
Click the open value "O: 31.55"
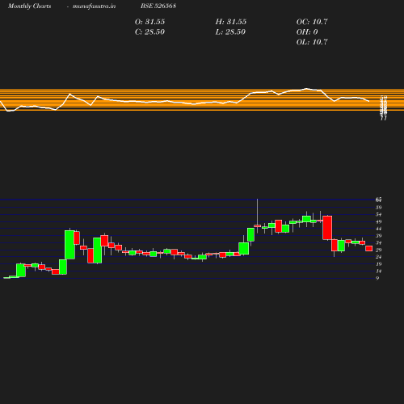click(x=149, y=22)
